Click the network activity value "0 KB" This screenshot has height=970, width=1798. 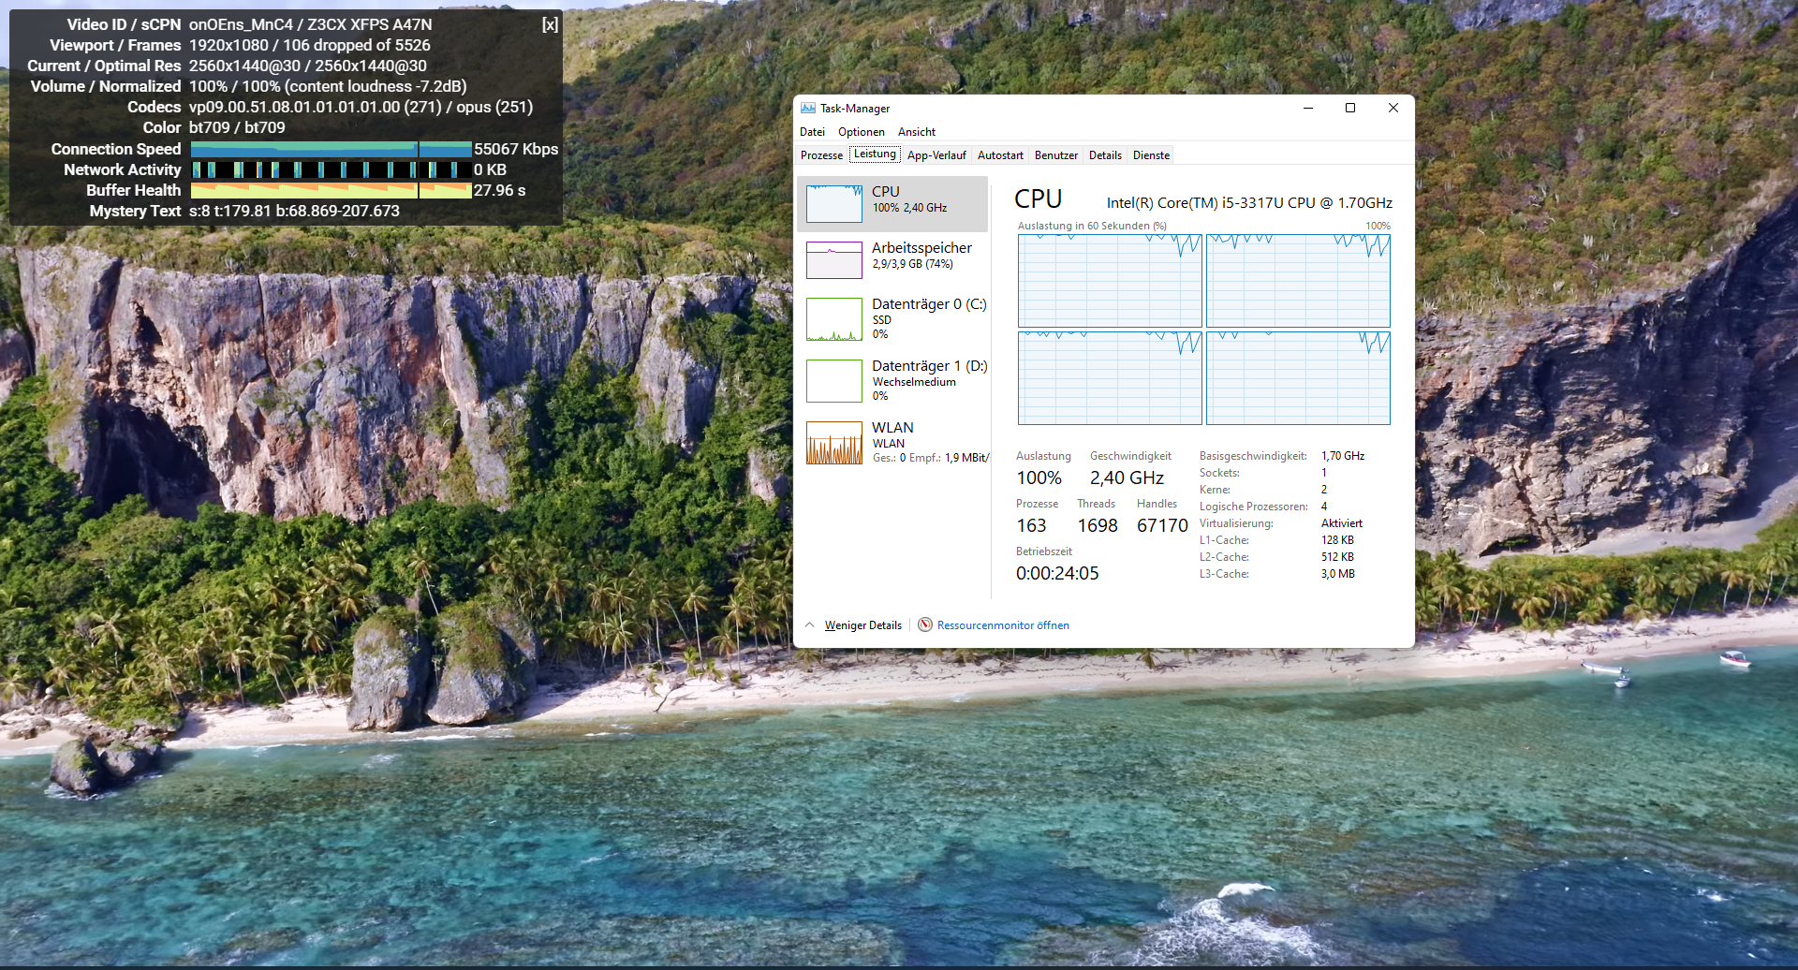click(490, 169)
